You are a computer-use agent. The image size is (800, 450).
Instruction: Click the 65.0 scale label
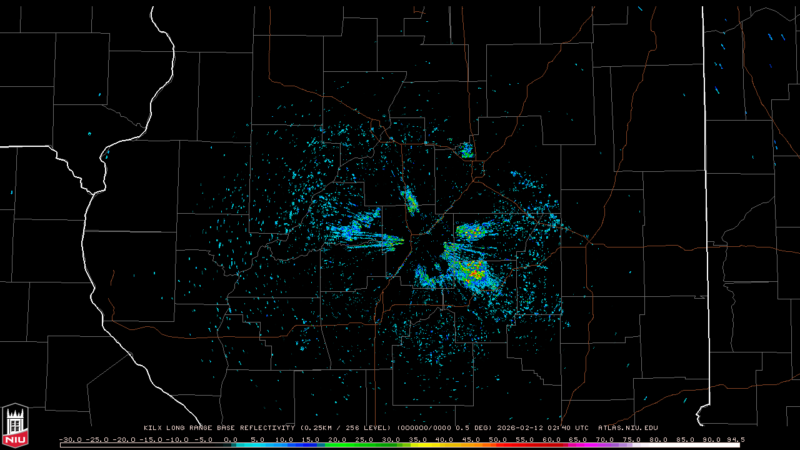pyautogui.click(x=578, y=439)
